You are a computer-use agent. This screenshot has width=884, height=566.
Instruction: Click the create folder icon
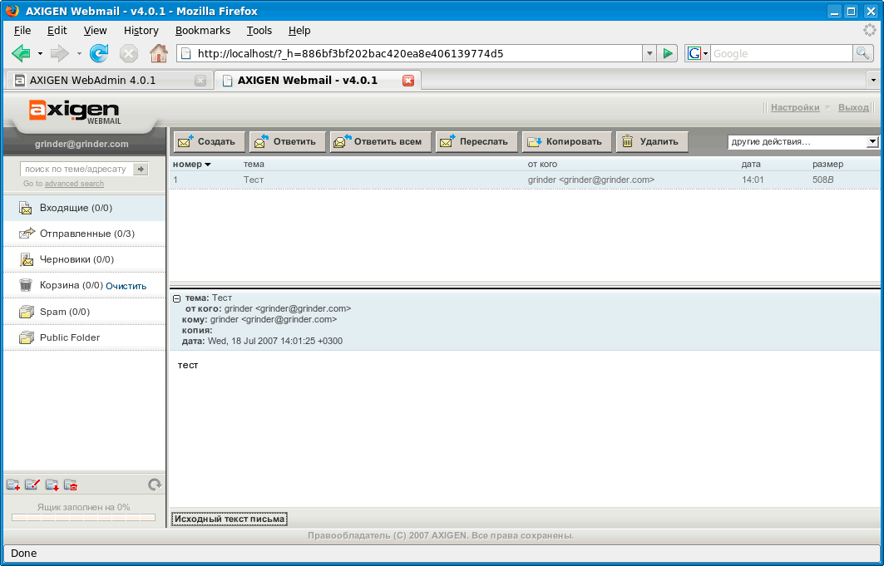point(13,485)
